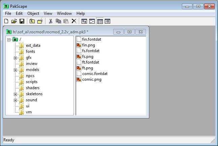
Task: Click the Copy icon in toolbar
Action: point(58,21)
